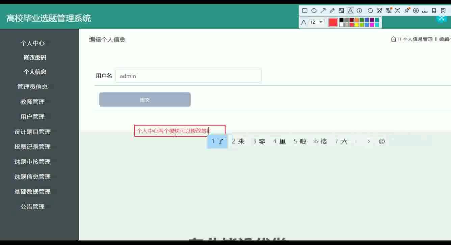The width and height of the screenshot is (451, 245).
Task: Click the home icon in breadcrumb
Action: pos(393,39)
